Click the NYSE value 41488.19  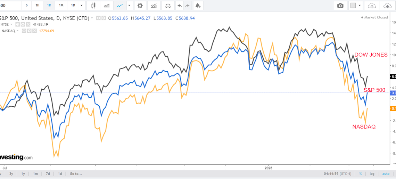coord(40,24)
